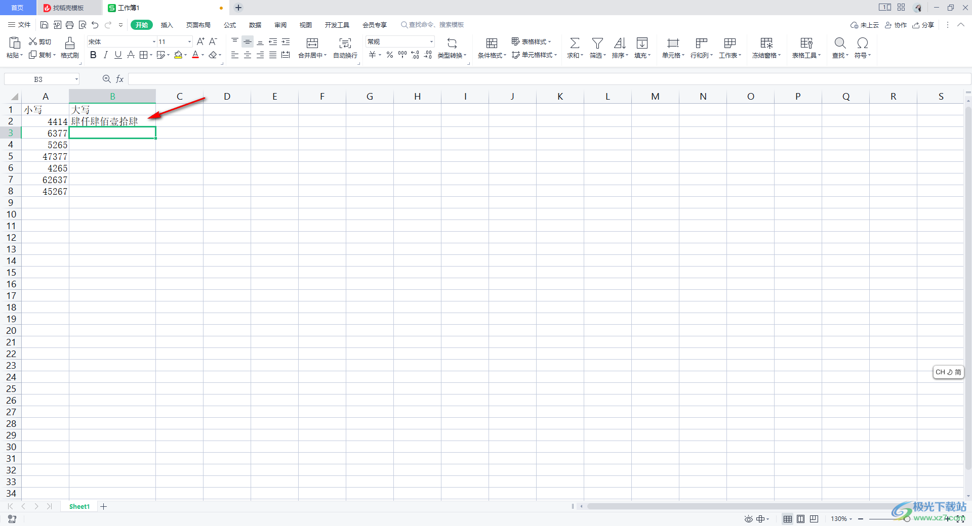Select the Sheet1 tab
This screenshot has width=972, height=526.
(x=79, y=506)
